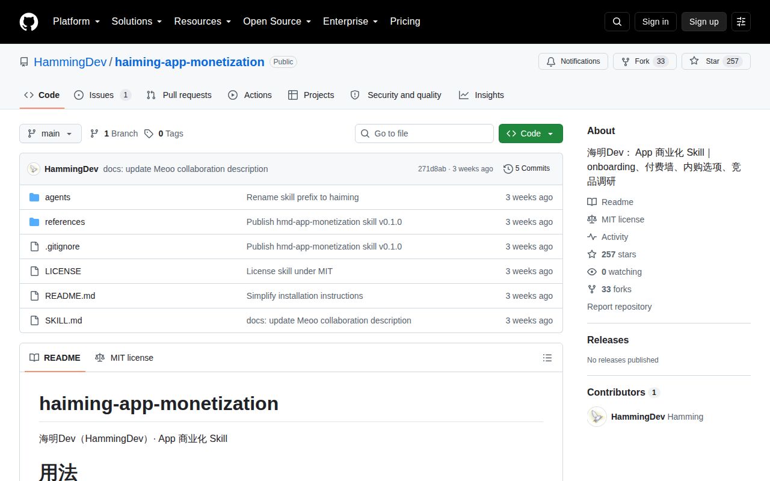The image size is (770, 481).
Task: Open the README.md file
Action: click(x=70, y=296)
